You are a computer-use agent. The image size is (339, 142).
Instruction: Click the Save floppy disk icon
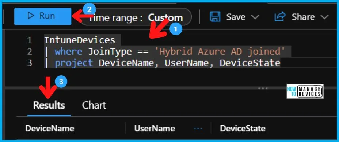click(x=215, y=17)
